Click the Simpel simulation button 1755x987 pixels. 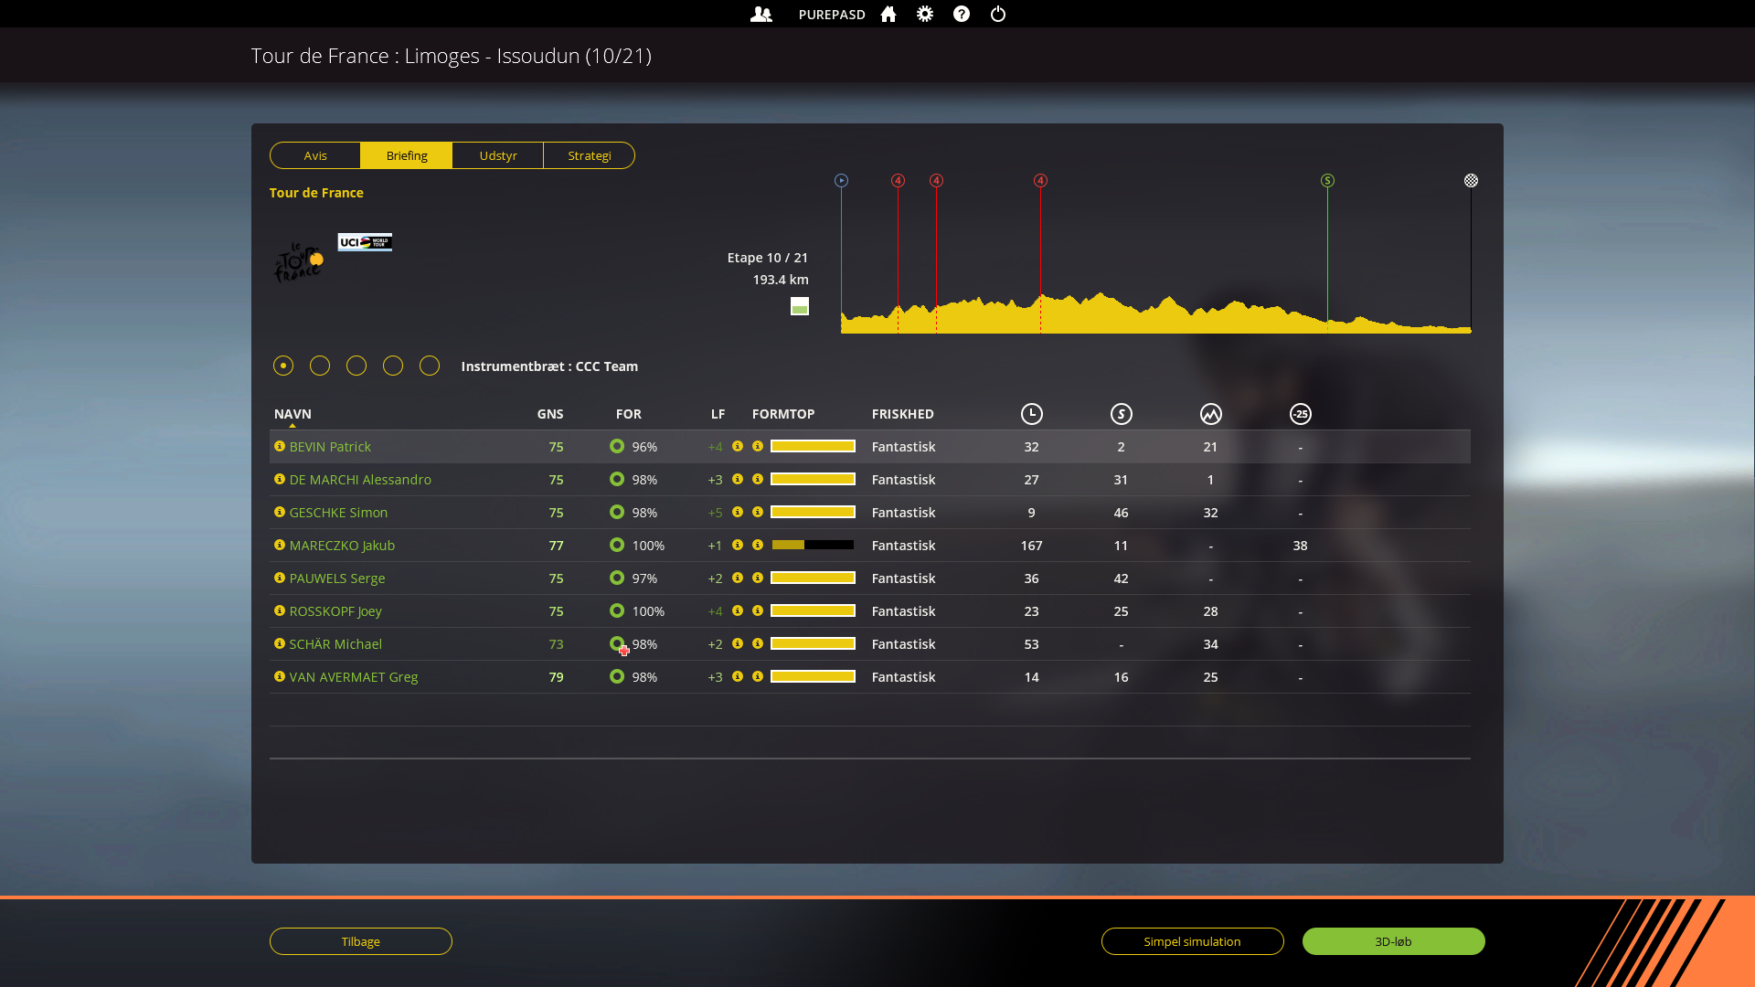(1192, 941)
